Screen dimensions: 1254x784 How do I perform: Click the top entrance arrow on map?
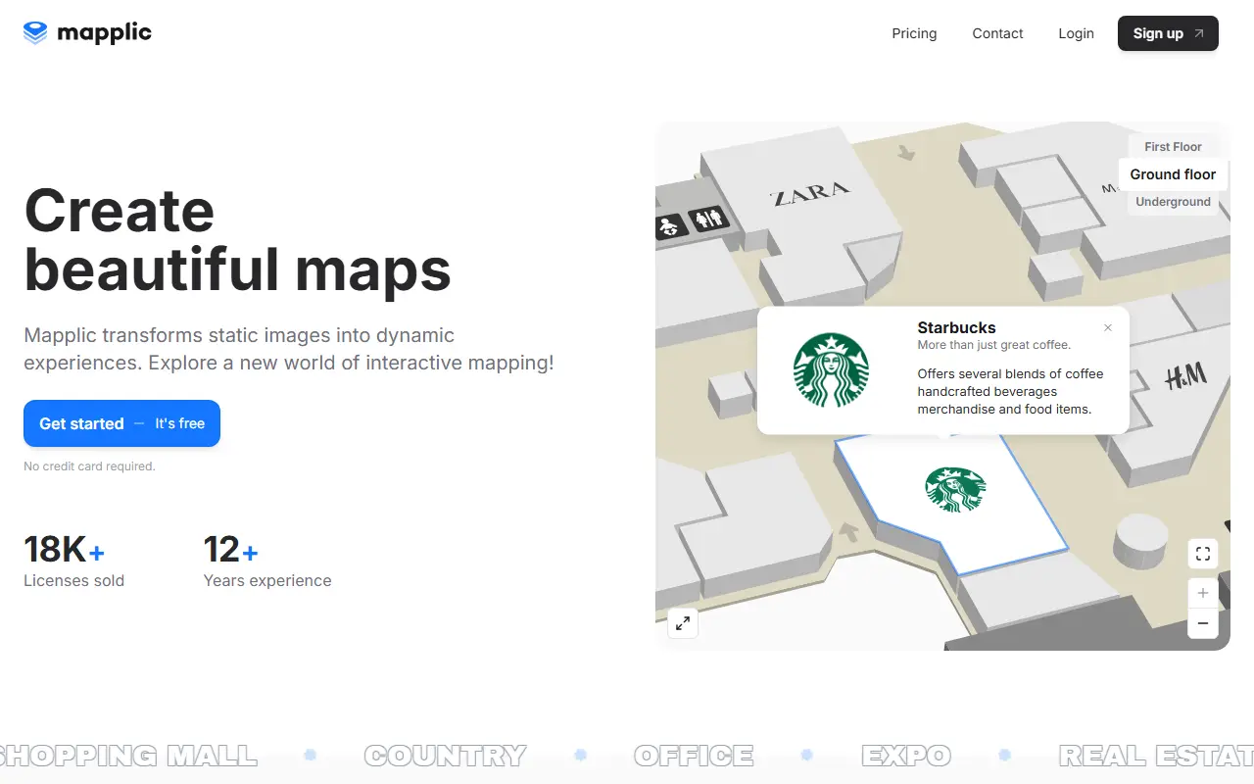coord(906,152)
